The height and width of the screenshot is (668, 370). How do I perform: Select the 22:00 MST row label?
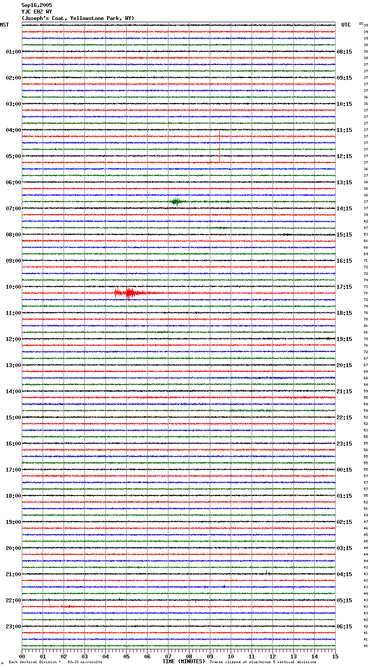13,601
